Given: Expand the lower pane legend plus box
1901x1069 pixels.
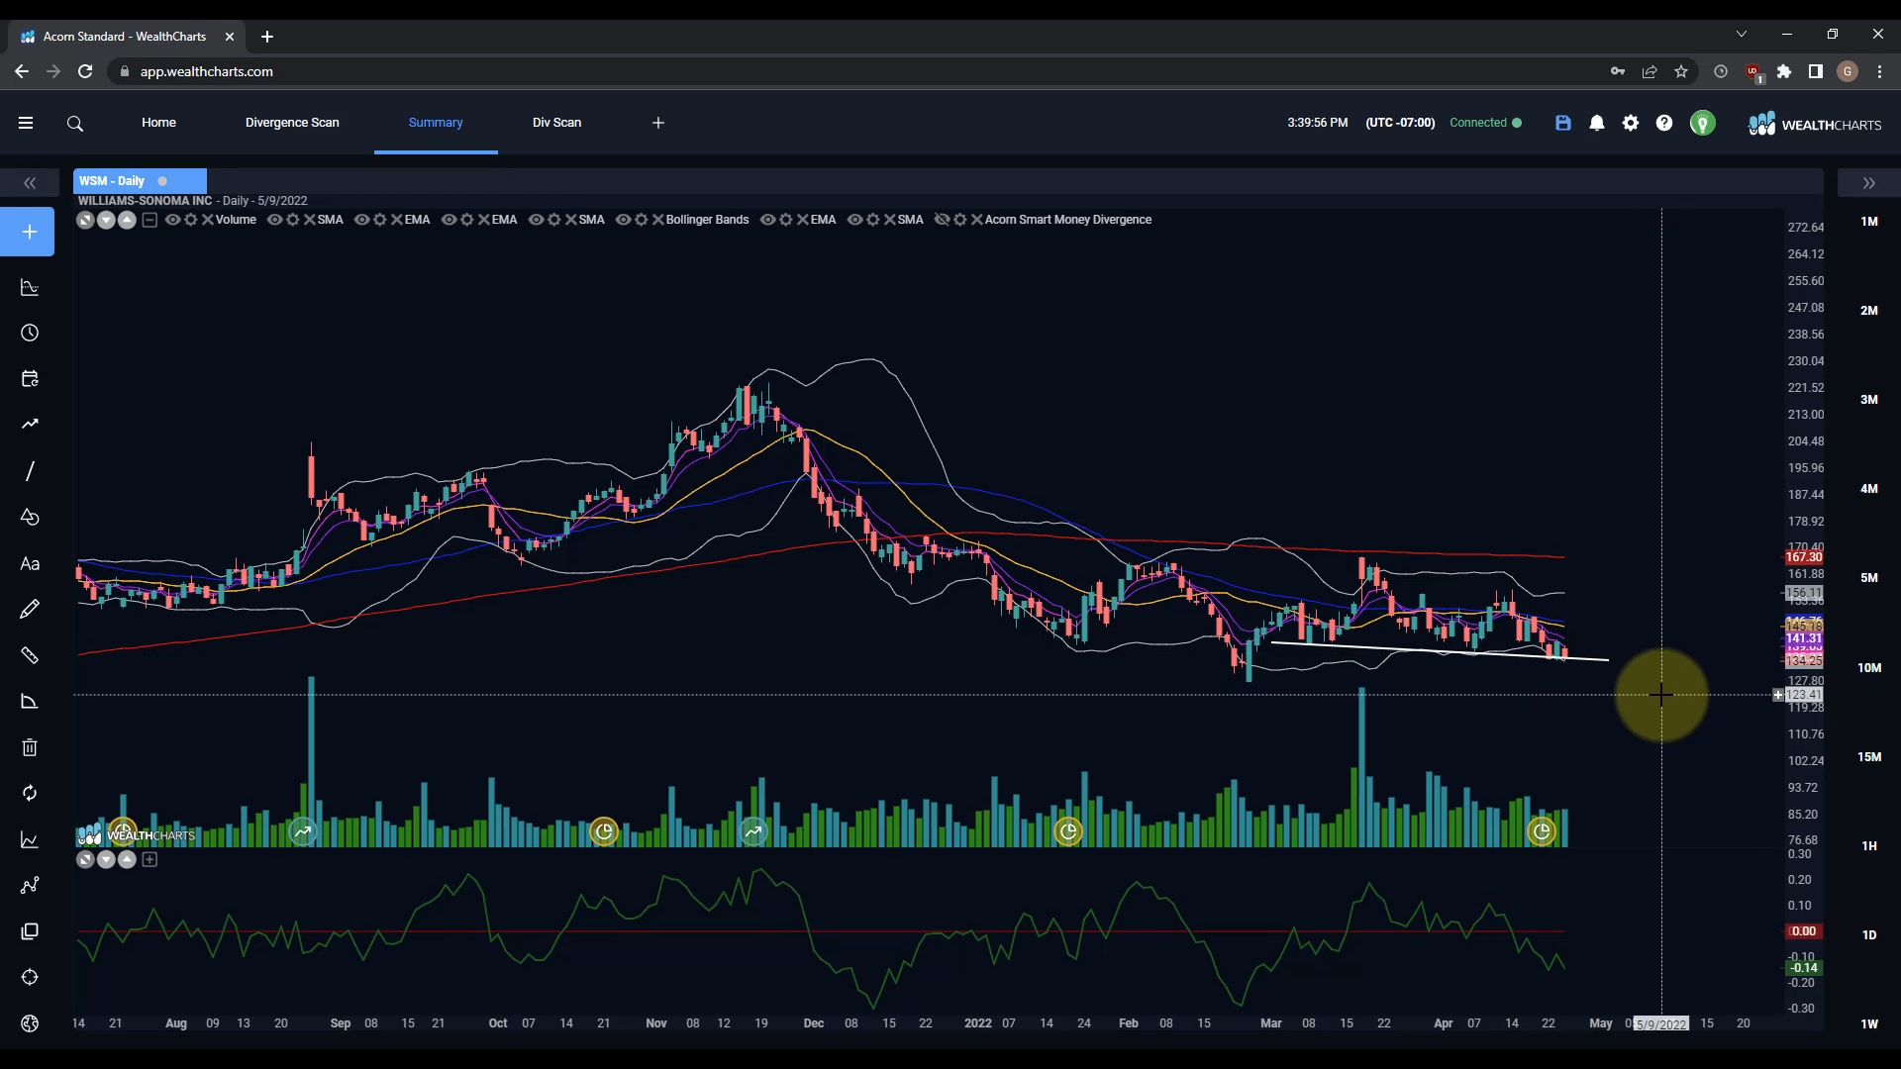Looking at the screenshot, I should pos(150,859).
